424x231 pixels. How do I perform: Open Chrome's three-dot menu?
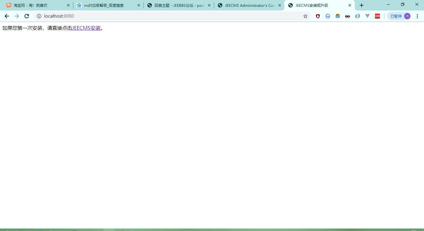coord(417,16)
